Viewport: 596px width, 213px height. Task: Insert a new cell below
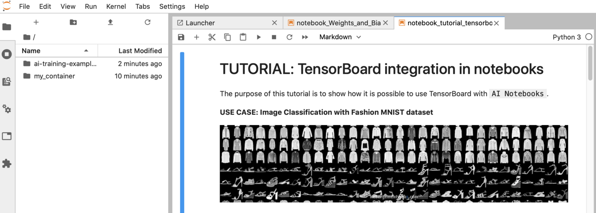coord(196,37)
